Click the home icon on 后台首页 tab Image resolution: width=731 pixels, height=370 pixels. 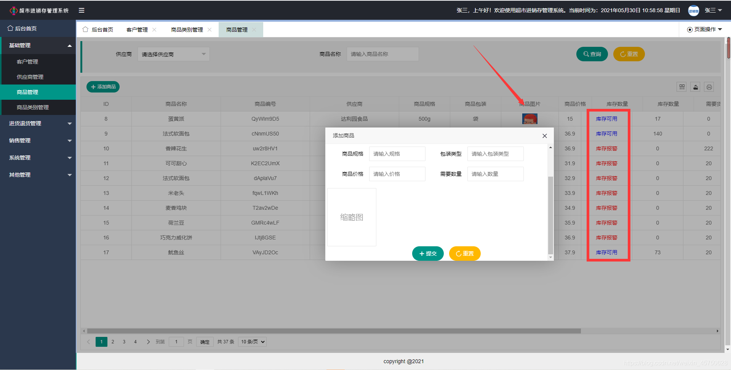(x=85, y=29)
